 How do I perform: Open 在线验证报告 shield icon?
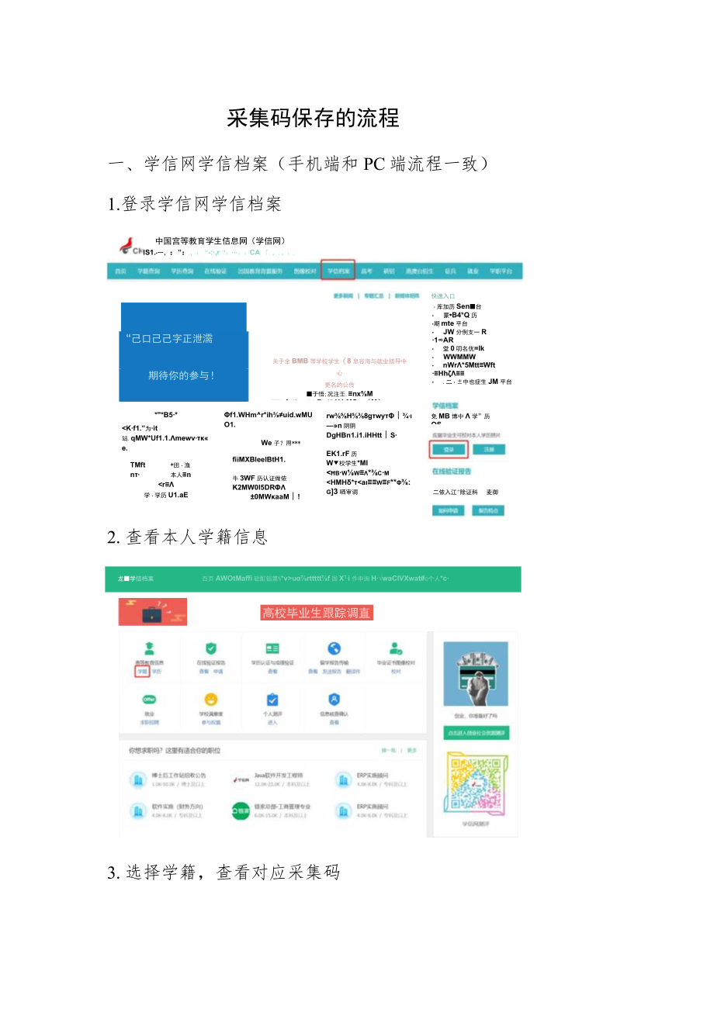point(211,648)
